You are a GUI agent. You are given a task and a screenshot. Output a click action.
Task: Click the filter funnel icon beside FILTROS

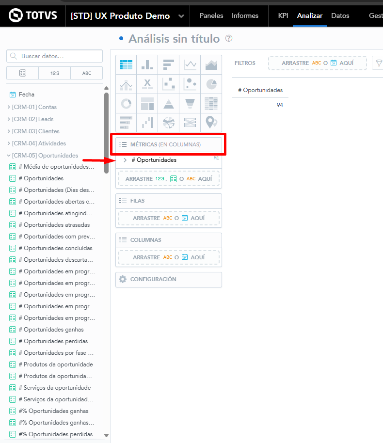(379, 63)
